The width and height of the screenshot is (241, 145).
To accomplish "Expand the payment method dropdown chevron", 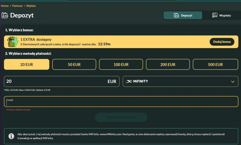I will (233, 82).
